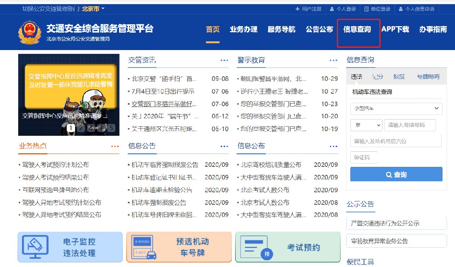Open the 信息查询 navigation menu
The width and height of the screenshot is (455, 267).
tap(357, 30)
